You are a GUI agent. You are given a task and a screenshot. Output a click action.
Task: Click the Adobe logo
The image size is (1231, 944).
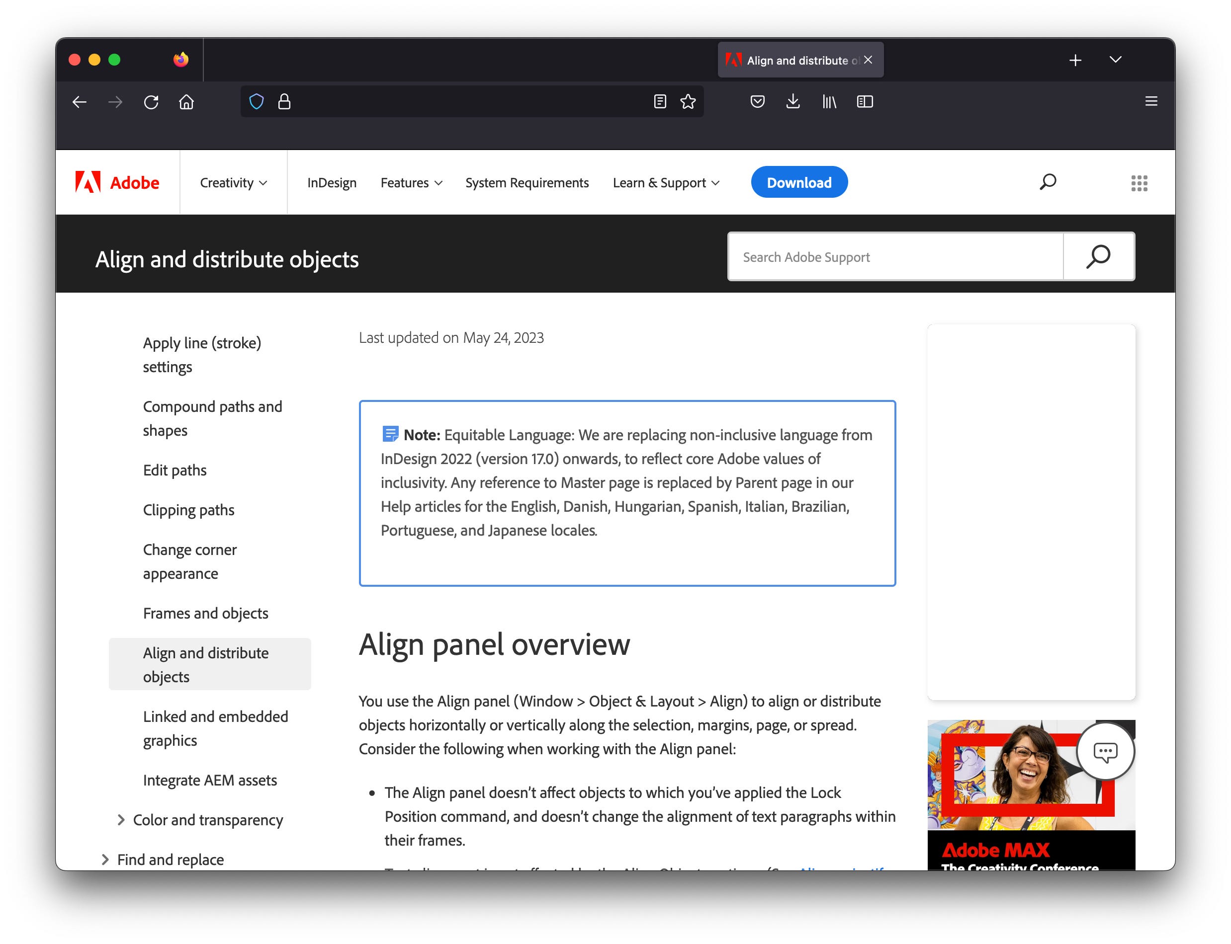pyautogui.click(x=117, y=182)
